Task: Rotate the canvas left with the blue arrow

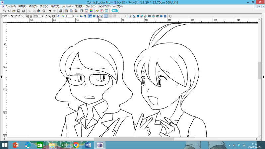Action: coord(59,16)
